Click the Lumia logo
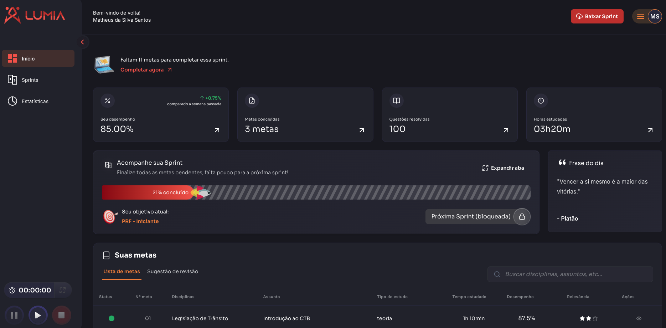This screenshot has width=666, height=328. click(35, 15)
